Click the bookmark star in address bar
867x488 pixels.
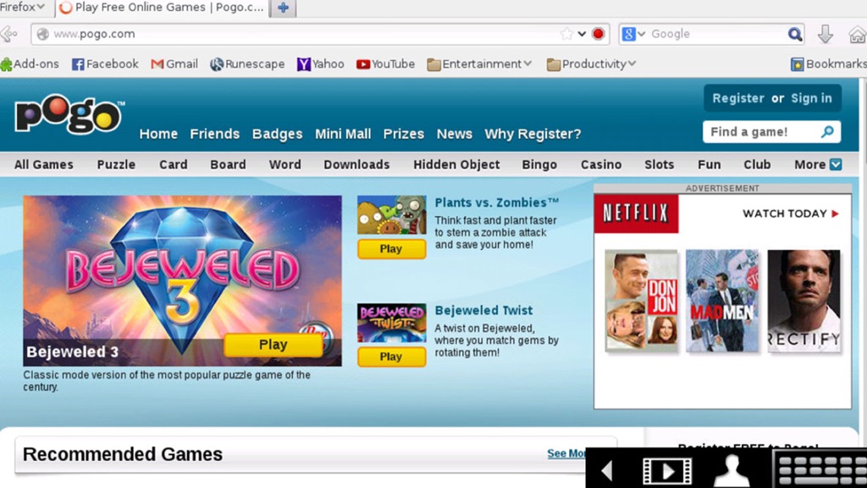click(566, 34)
